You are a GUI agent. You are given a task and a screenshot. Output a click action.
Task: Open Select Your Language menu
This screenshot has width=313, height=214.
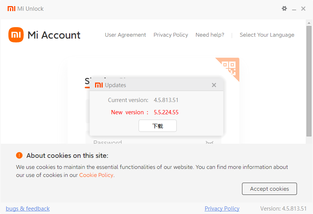tap(267, 35)
